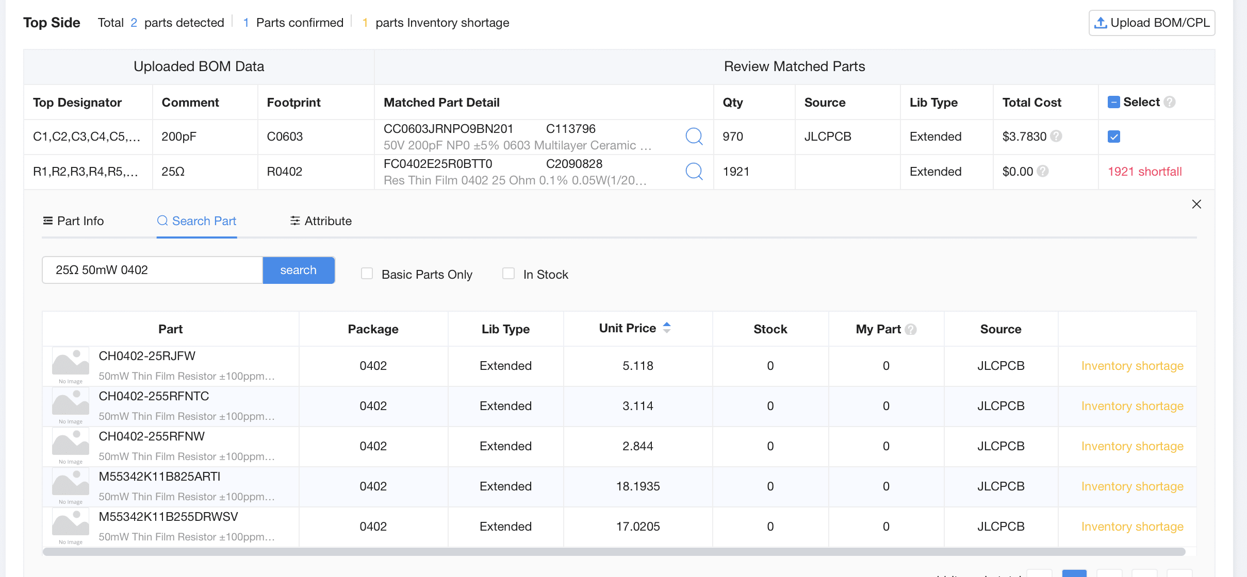Click the horizontal scrollbar under results table

614,552
